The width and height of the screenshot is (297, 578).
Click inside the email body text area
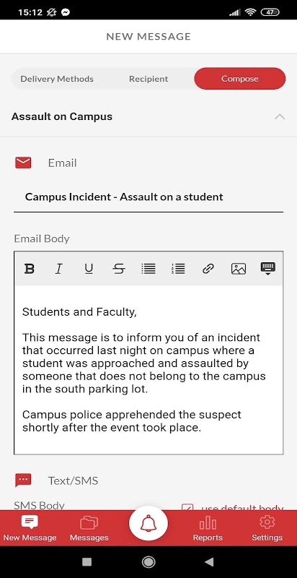[x=148, y=370]
